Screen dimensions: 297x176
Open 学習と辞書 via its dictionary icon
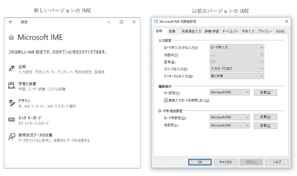click(x=11, y=85)
